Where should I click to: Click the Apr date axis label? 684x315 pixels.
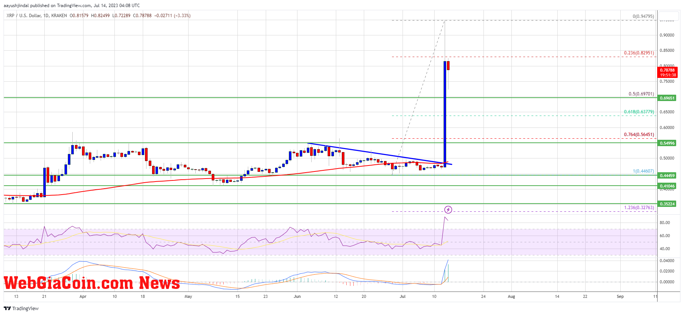tap(83, 297)
